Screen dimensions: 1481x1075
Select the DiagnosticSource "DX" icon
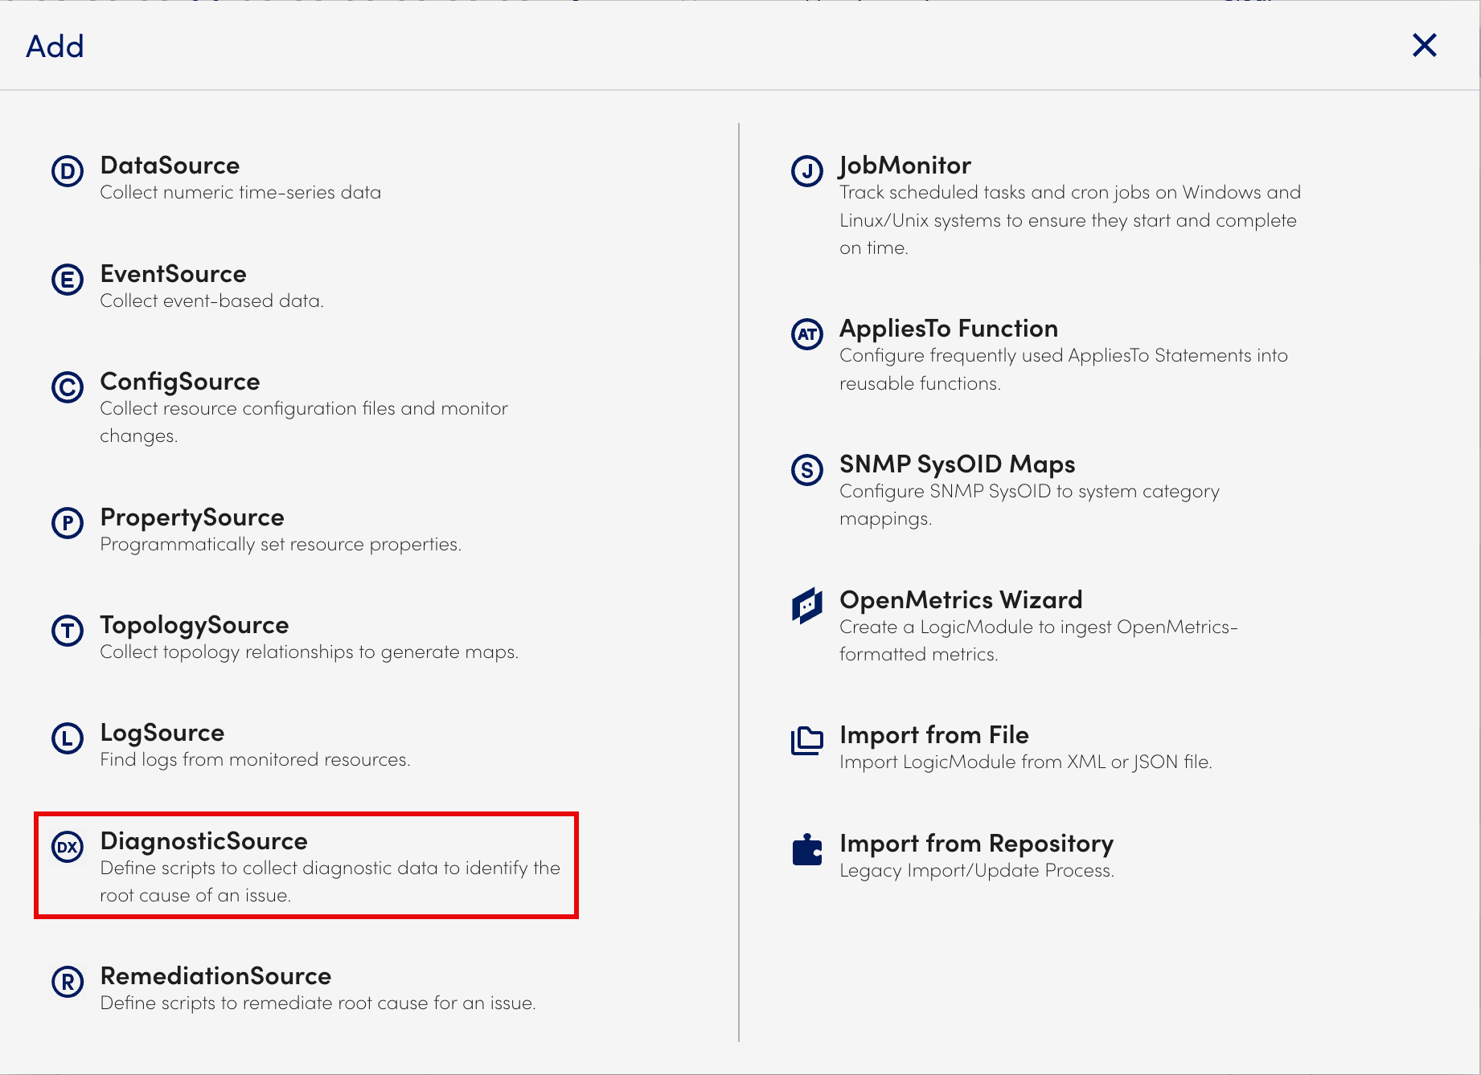coord(69,848)
